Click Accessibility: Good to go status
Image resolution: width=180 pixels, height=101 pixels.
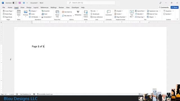45,94
